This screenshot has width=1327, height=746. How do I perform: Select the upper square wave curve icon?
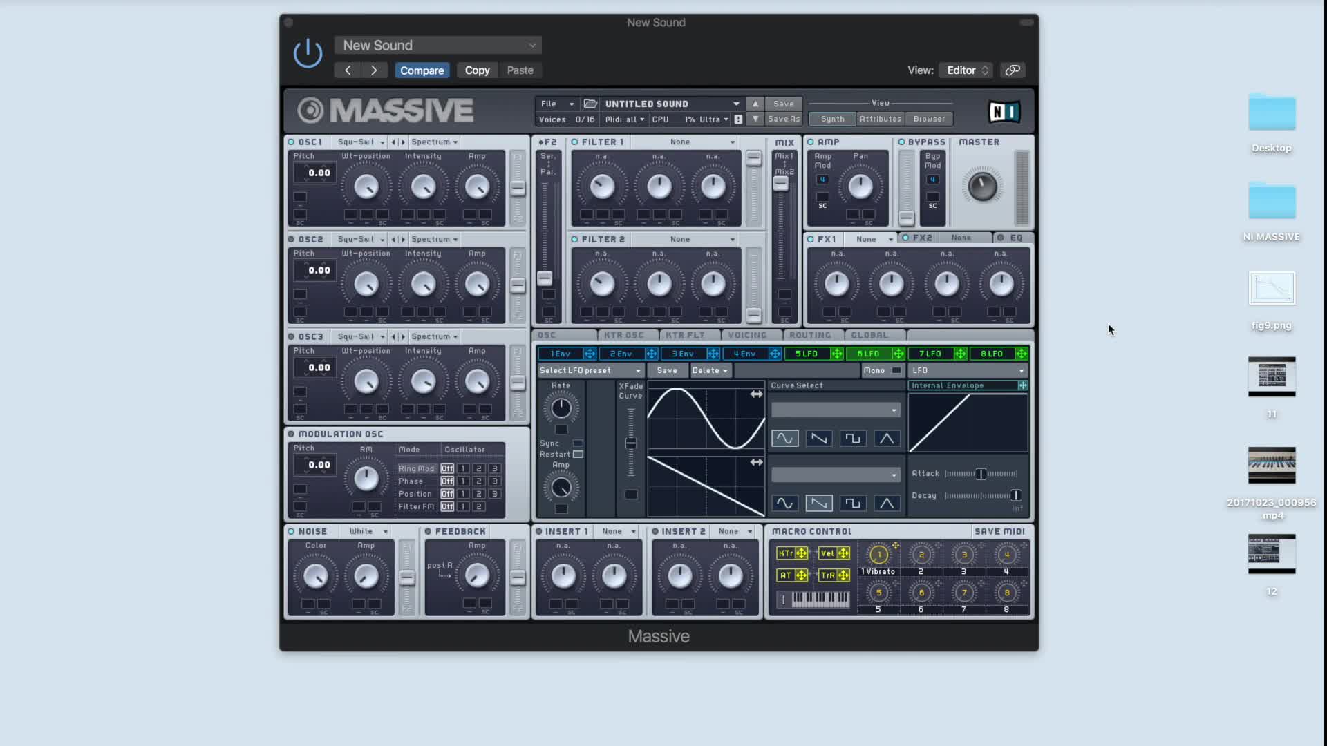tap(852, 439)
